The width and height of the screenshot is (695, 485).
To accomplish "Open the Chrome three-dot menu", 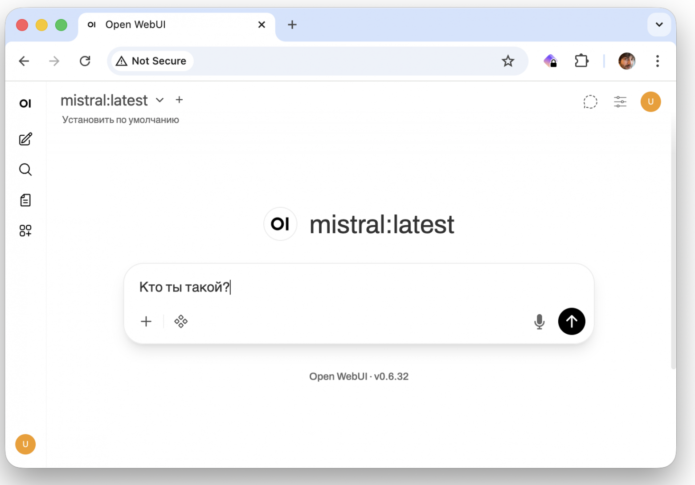I will [658, 61].
